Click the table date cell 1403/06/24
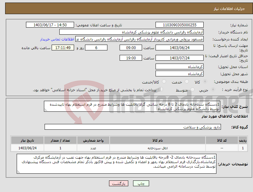 coord(28,148)
